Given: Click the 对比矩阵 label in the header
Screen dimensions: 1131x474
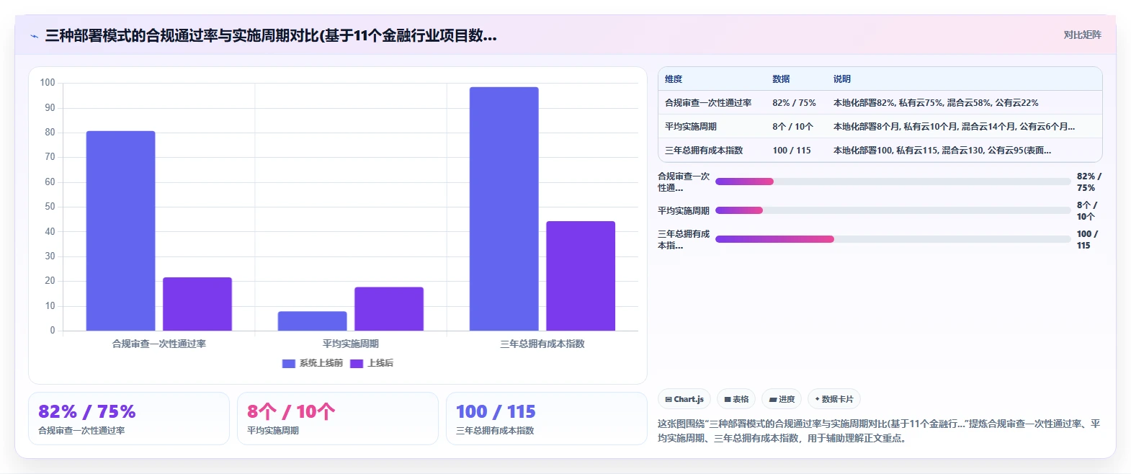Looking at the screenshot, I should [x=1082, y=35].
